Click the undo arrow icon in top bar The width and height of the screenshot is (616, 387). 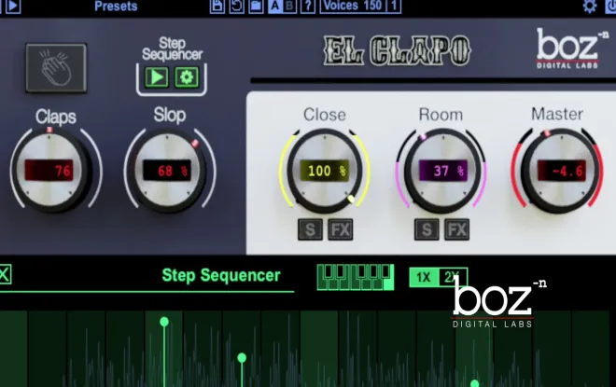(236, 6)
